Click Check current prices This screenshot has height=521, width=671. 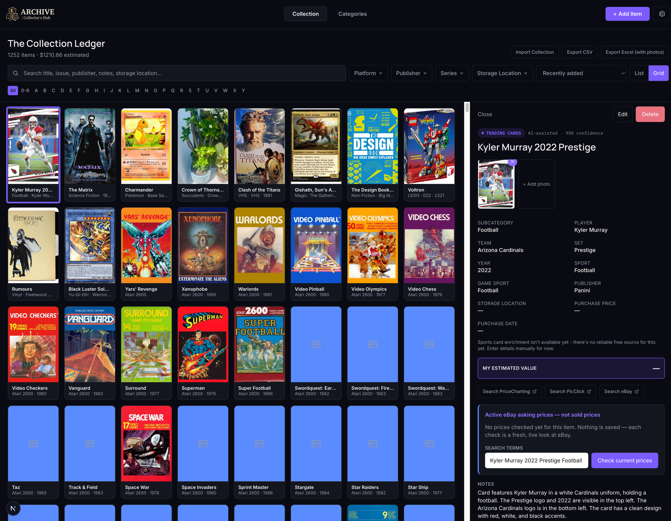coord(624,461)
